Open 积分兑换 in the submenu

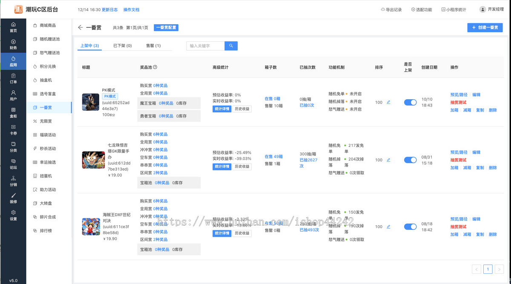point(47,66)
